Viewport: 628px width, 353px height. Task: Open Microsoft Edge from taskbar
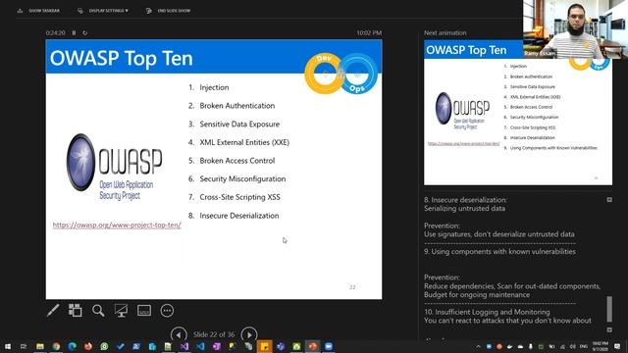(x=72, y=346)
